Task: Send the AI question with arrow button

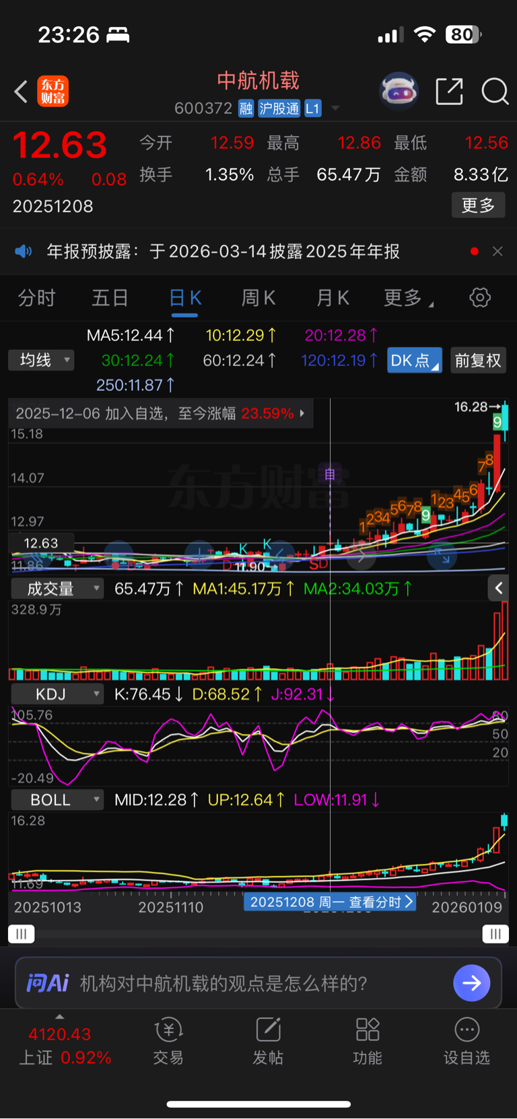Action: tap(472, 983)
